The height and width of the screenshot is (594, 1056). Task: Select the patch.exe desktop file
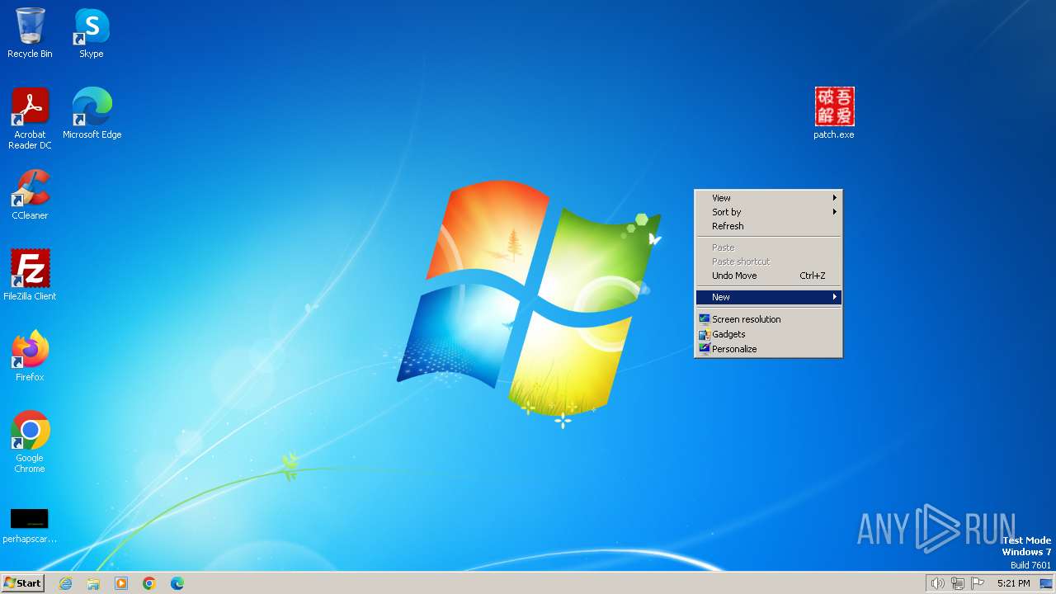(x=834, y=114)
